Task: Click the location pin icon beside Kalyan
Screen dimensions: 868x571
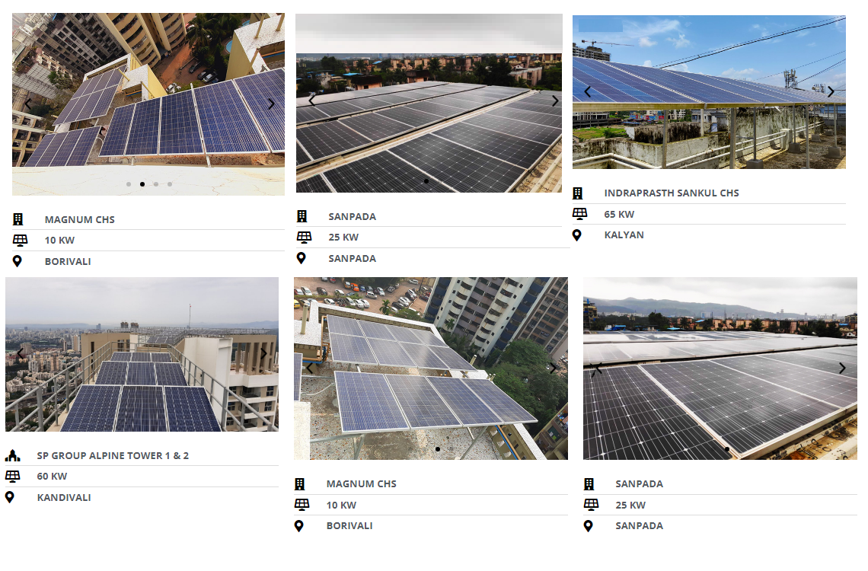Action: click(577, 235)
